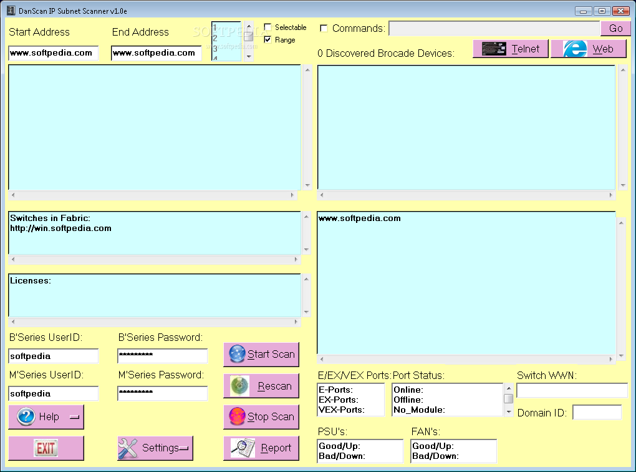The height and width of the screenshot is (472, 636).
Task: Click the M'Series UserID field
Action: (x=53, y=393)
